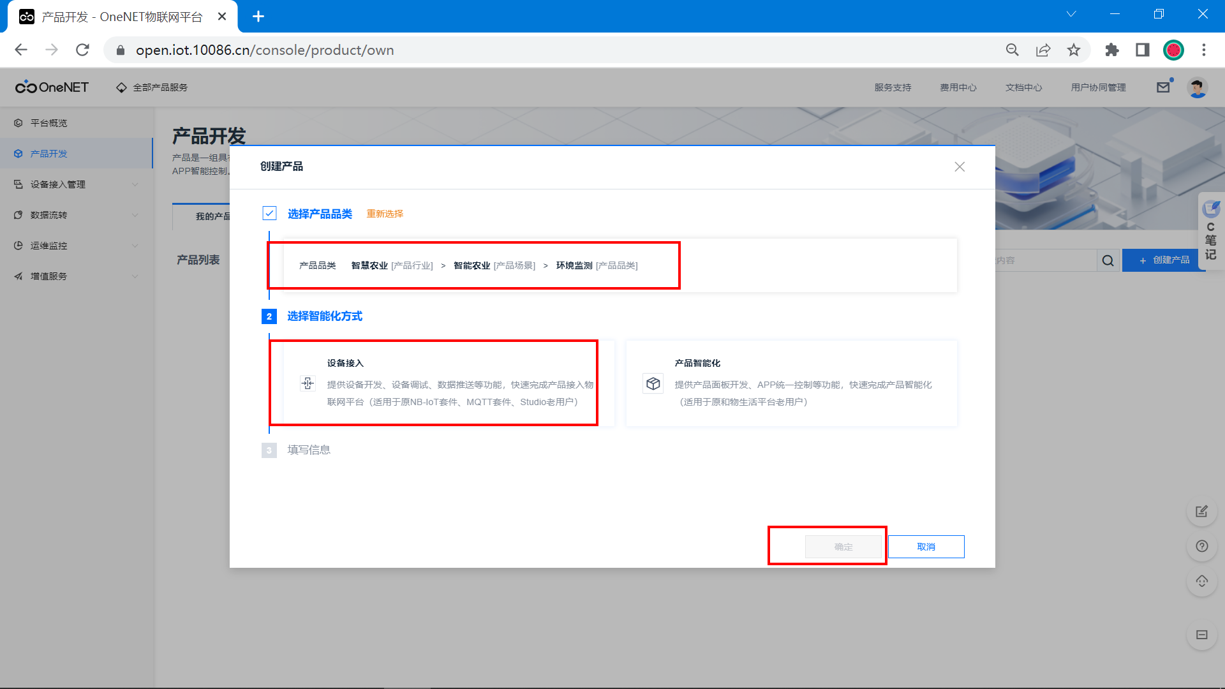Image resolution: width=1225 pixels, height=689 pixels.
Task: Click the feedback edit icon on right
Action: (x=1202, y=512)
